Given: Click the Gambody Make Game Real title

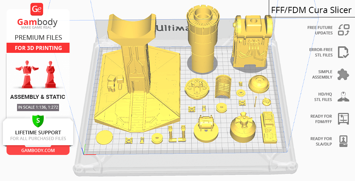Looking at the screenshot, I should 38,24.
